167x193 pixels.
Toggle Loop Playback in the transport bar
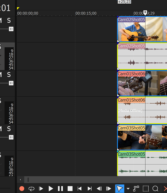31,189
